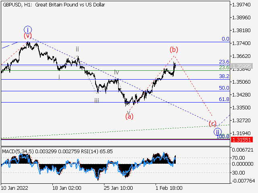Select the blue circled i wave label
This screenshot has width=258, height=193.
[x=28, y=30]
